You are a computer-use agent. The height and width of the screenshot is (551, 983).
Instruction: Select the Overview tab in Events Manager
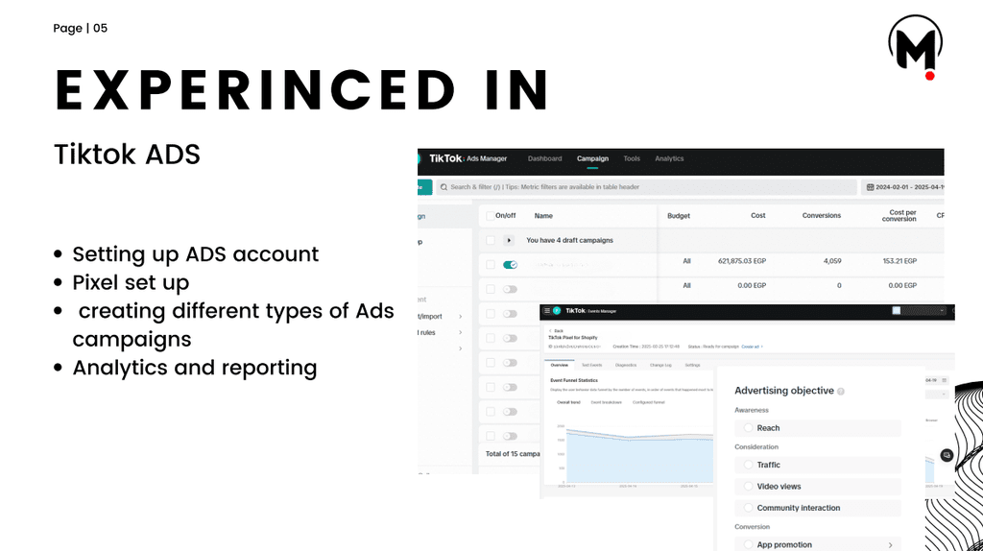point(559,365)
